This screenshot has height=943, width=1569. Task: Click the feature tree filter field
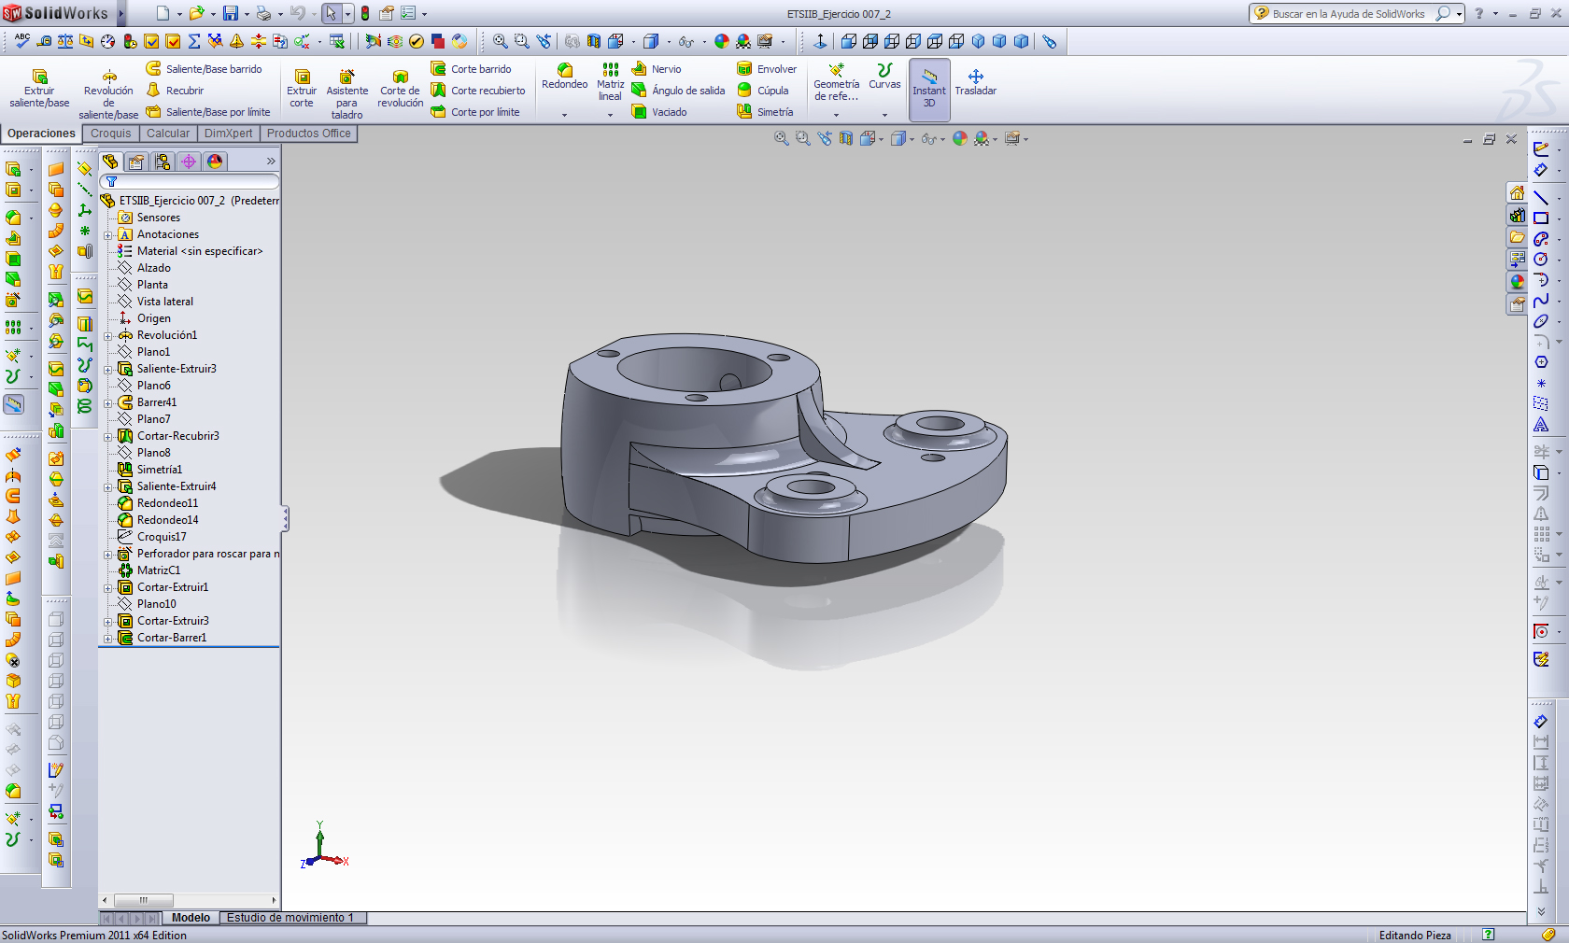click(190, 181)
